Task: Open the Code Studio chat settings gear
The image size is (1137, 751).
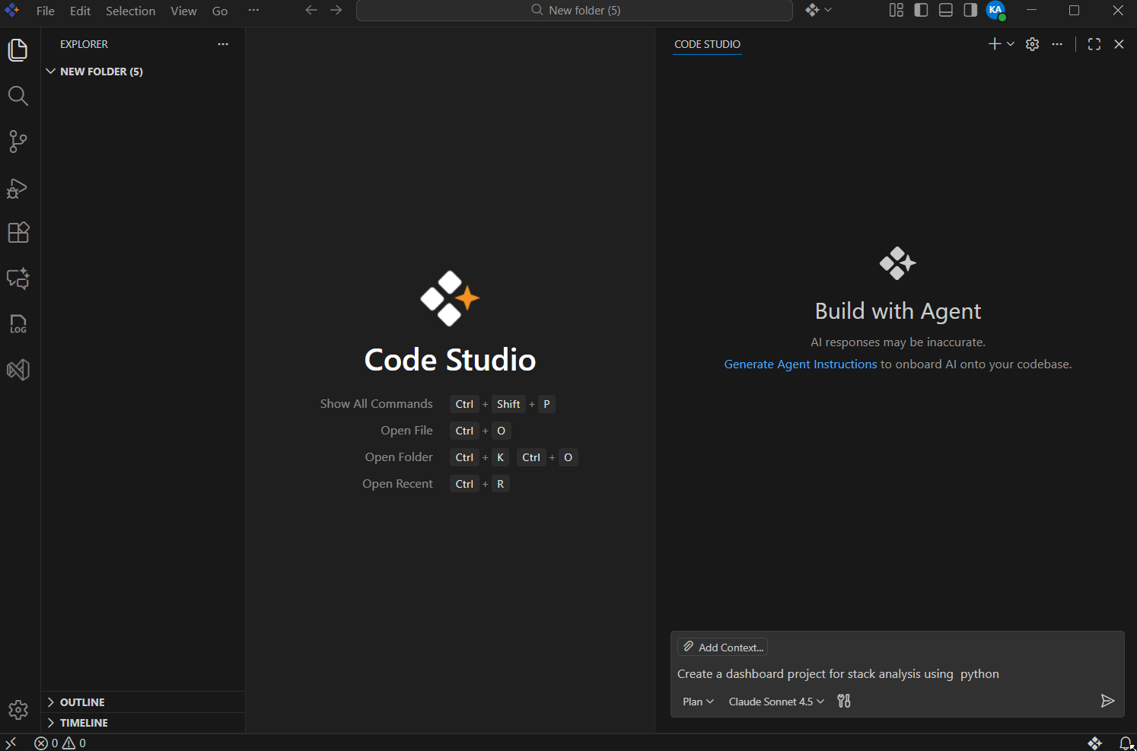Action: pos(1032,44)
